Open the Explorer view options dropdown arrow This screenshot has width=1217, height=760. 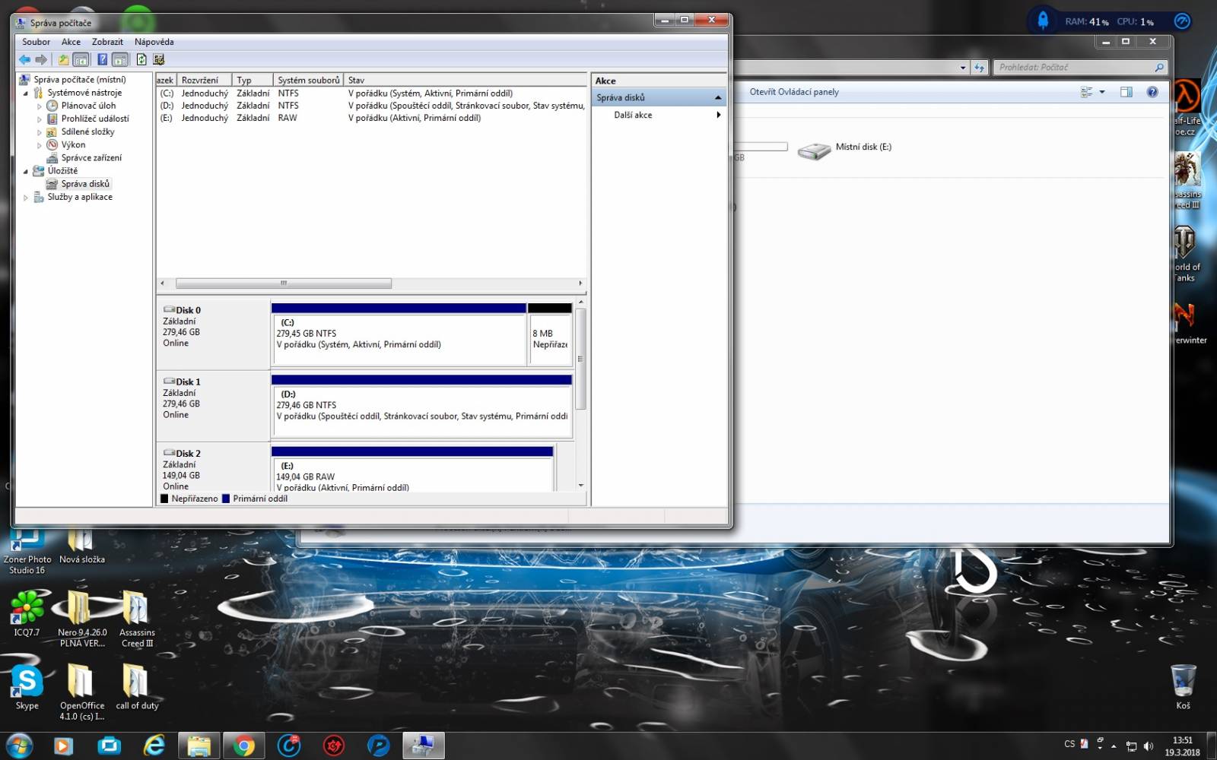pyautogui.click(x=1102, y=92)
